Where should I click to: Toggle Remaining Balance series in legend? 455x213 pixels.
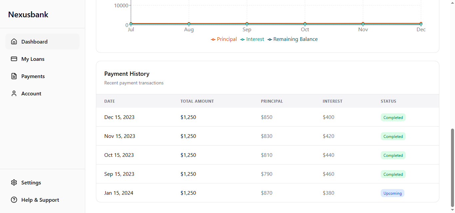[293, 39]
